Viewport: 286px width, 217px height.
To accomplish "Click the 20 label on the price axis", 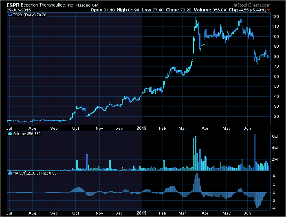I will [276, 116].
